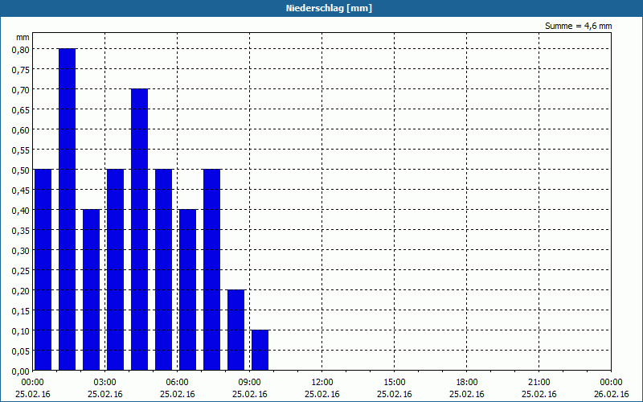Select the 09:00 time axis label
643x402 pixels.
(x=249, y=383)
